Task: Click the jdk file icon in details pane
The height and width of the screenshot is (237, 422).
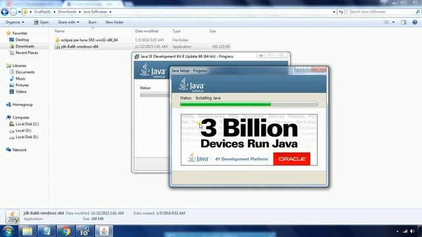Action: tap(13, 217)
